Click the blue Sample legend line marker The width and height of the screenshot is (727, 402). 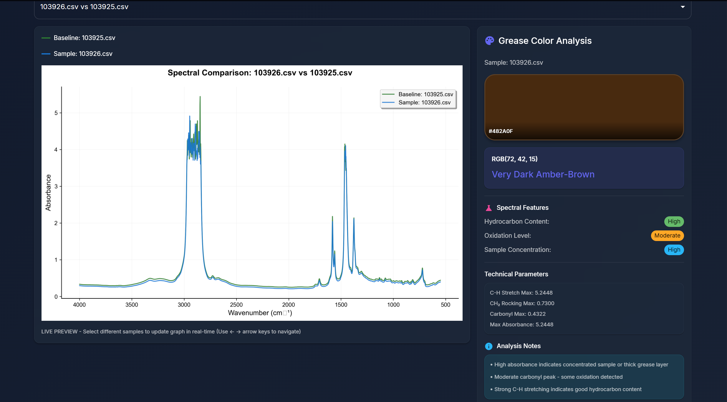click(x=46, y=54)
